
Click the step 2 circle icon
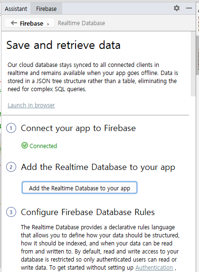[x=11, y=167]
